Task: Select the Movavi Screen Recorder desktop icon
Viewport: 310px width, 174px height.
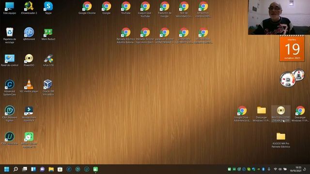Action: pyautogui.click(x=29, y=140)
